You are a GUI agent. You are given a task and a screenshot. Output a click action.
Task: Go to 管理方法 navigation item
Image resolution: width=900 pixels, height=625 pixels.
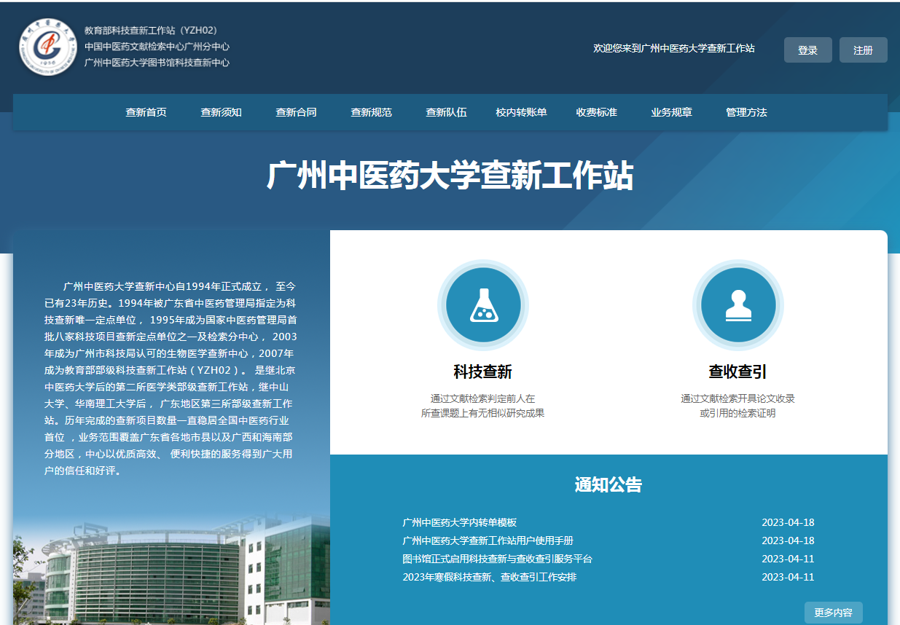click(747, 112)
